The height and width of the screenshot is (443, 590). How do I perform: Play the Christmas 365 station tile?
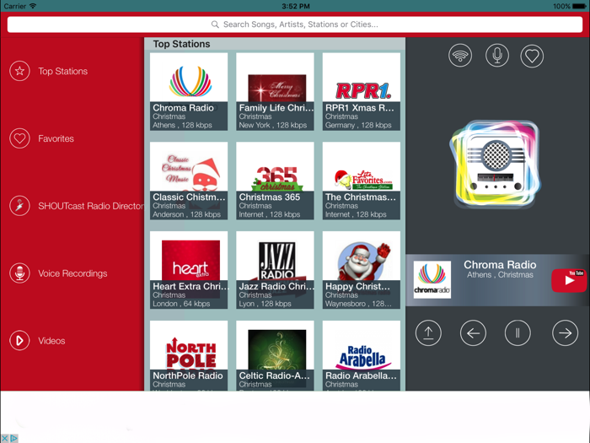click(x=275, y=181)
